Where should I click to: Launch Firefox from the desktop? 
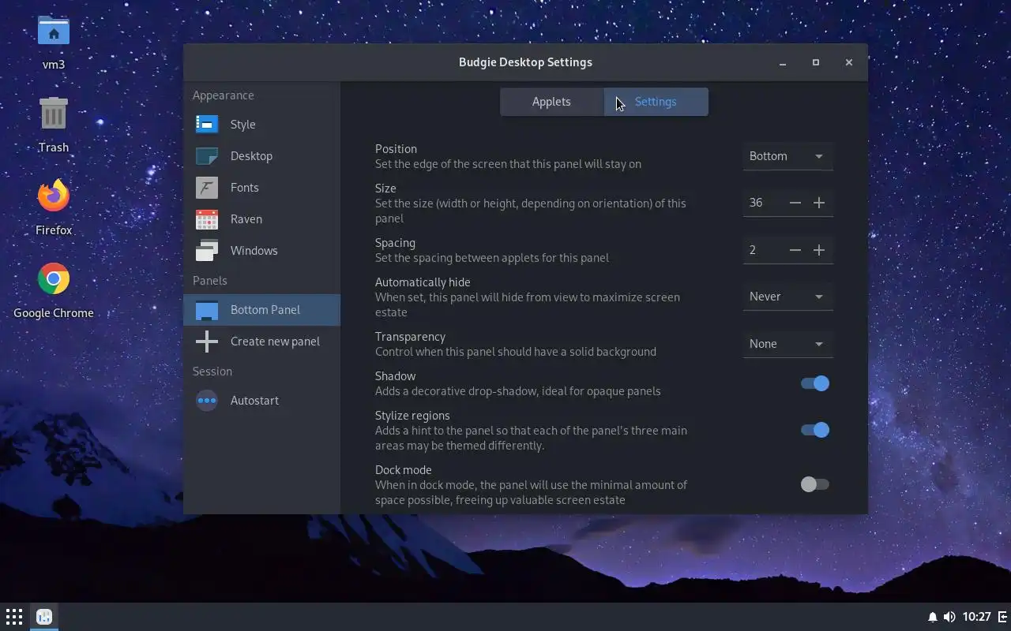click(54, 196)
